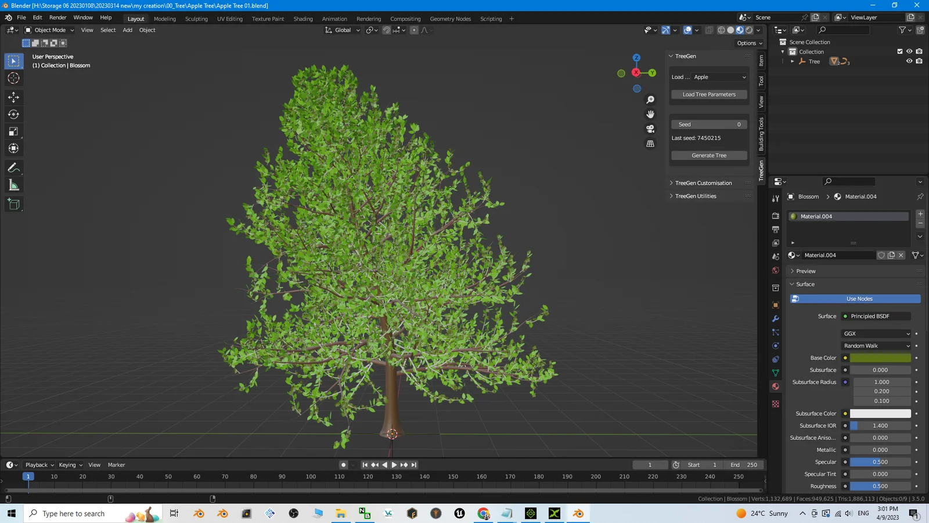The image size is (929, 523).
Task: Toggle viewport visibility of the Tree object
Action: pos(909,61)
